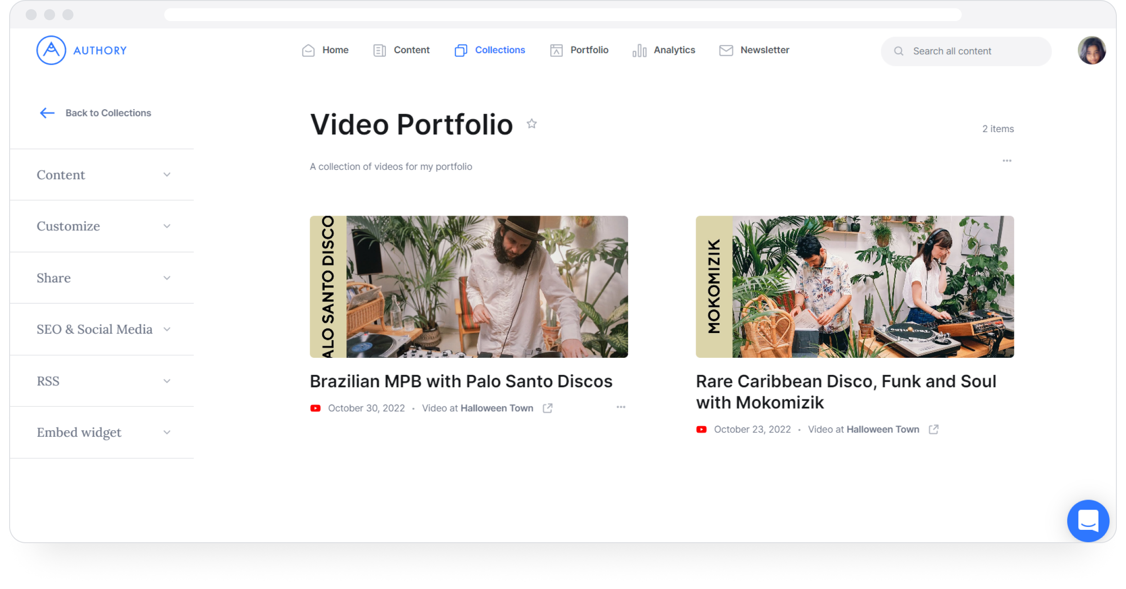Click the Home house icon
The image size is (1126, 589).
308,50
